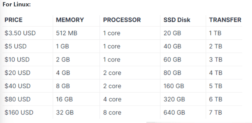Click the PRICE column header
The width and height of the screenshot is (252, 123).
coord(13,20)
